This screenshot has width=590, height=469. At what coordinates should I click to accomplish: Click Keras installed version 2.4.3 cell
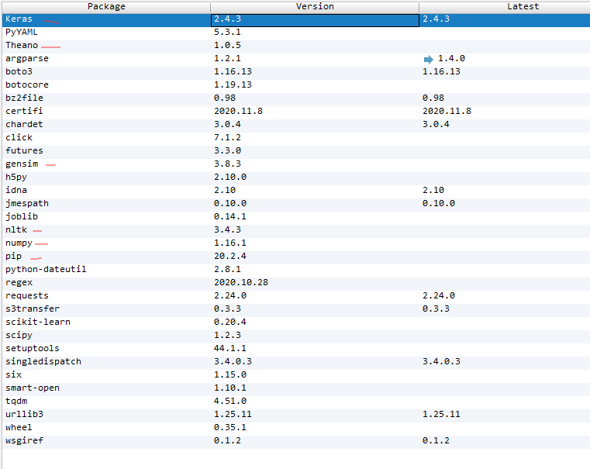pos(315,20)
